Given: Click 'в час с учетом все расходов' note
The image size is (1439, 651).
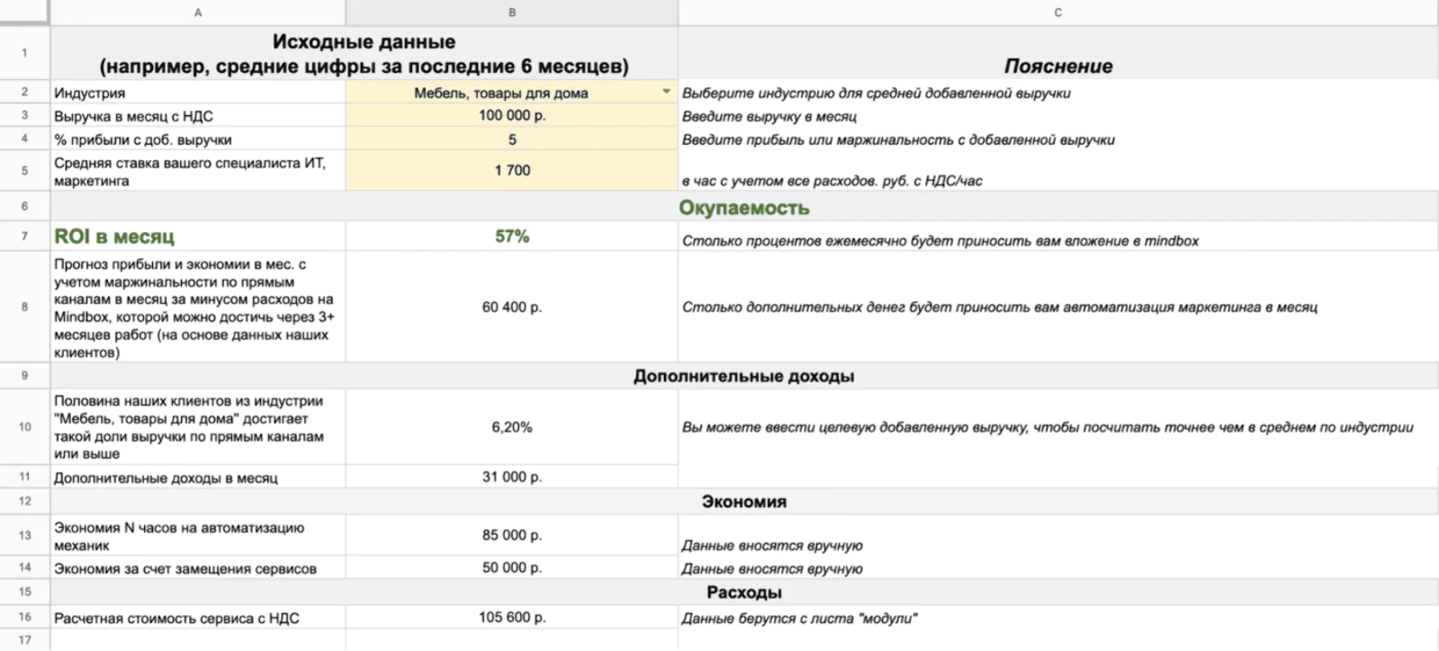Looking at the screenshot, I should tap(832, 181).
